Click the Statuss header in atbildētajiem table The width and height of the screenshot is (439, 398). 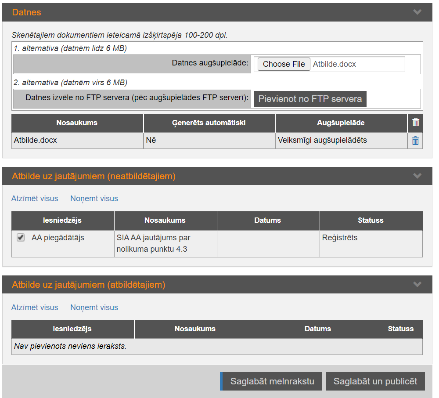click(400, 329)
